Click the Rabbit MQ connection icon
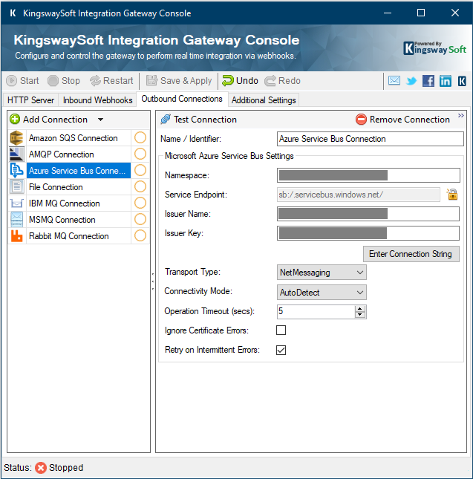This screenshot has width=473, height=479. click(17, 236)
